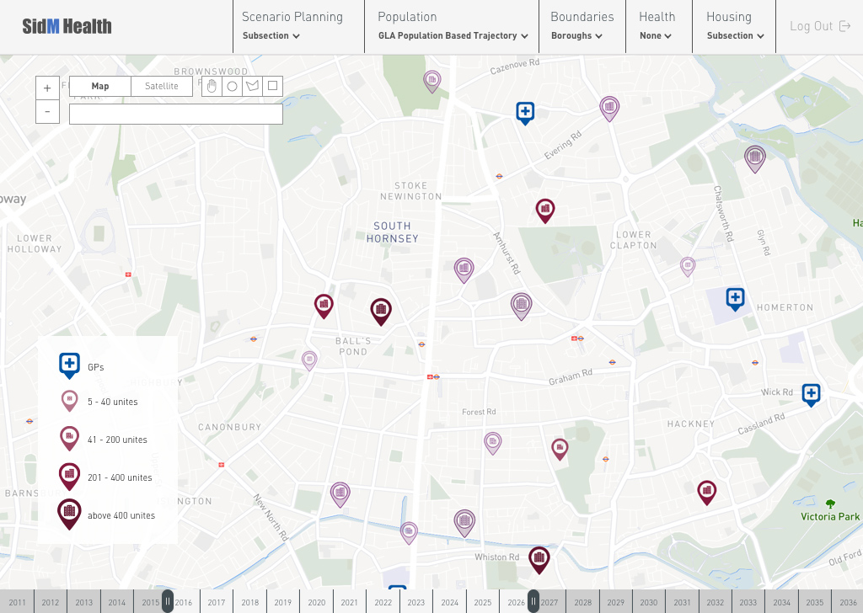Click the timeline start handle near 2015
863x613 pixels.
coord(168,601)
